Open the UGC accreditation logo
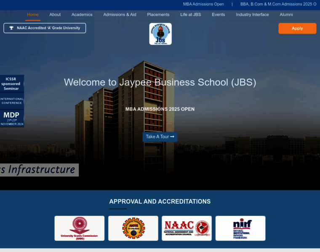Viewport: 320px width, 252px height. (80, 228)
